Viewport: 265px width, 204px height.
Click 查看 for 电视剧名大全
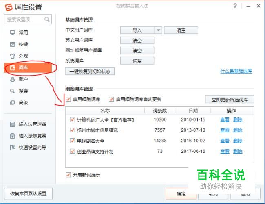225,141
